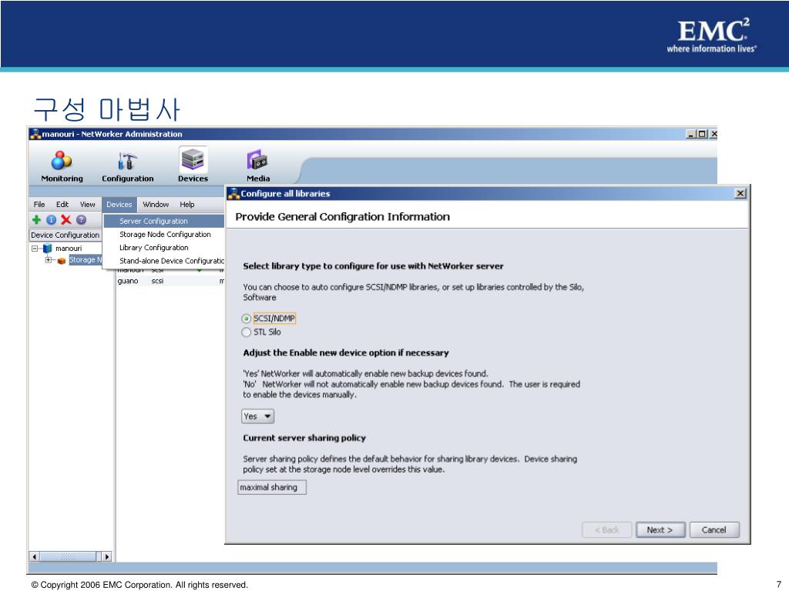
Task: Open the File menu
Action: click(39, 205)
